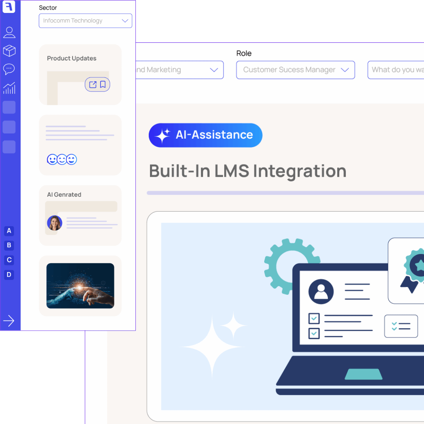Click the external link icon in Product Updates

click(x=93, y=84)
